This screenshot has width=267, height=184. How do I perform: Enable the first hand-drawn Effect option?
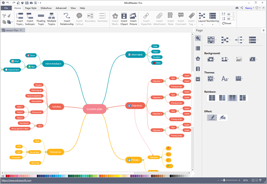coord(212,117)
